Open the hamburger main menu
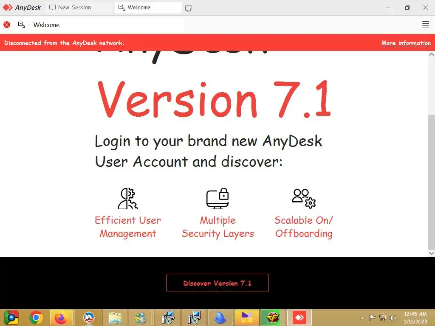Viewport: 435px width, 326px height. click(x=426, y=25)
